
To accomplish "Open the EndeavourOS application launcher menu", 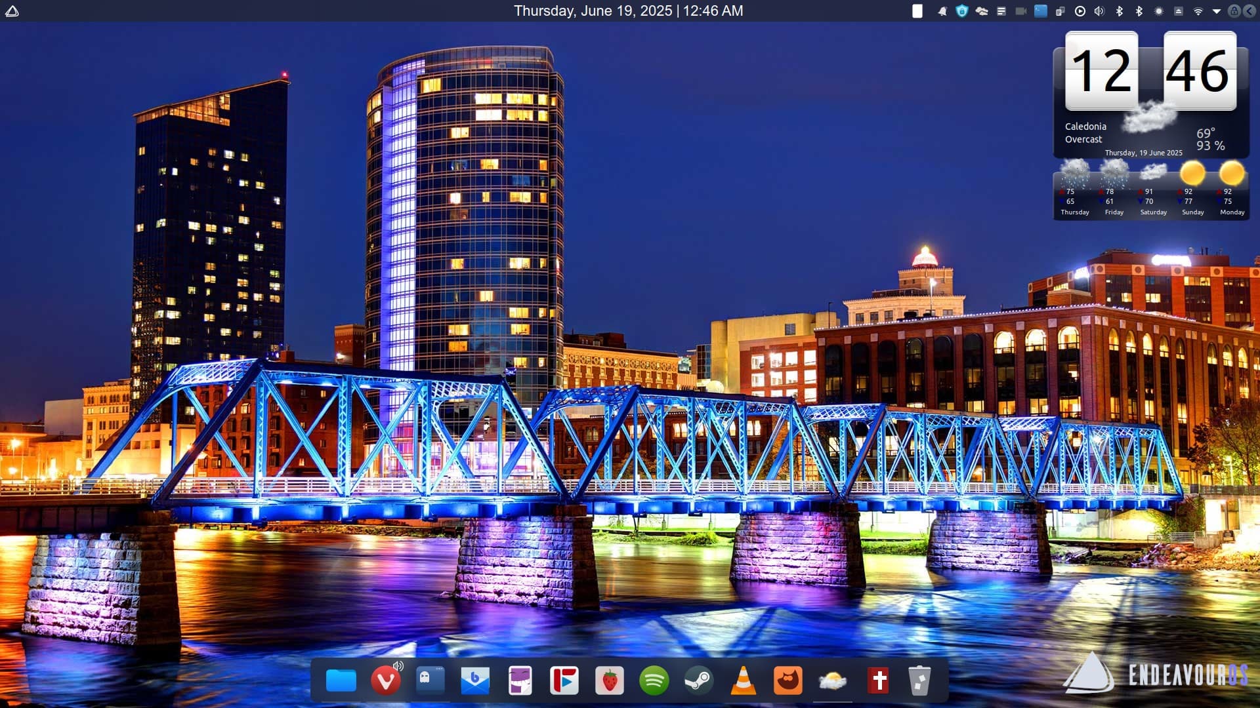I will point(12,11).
